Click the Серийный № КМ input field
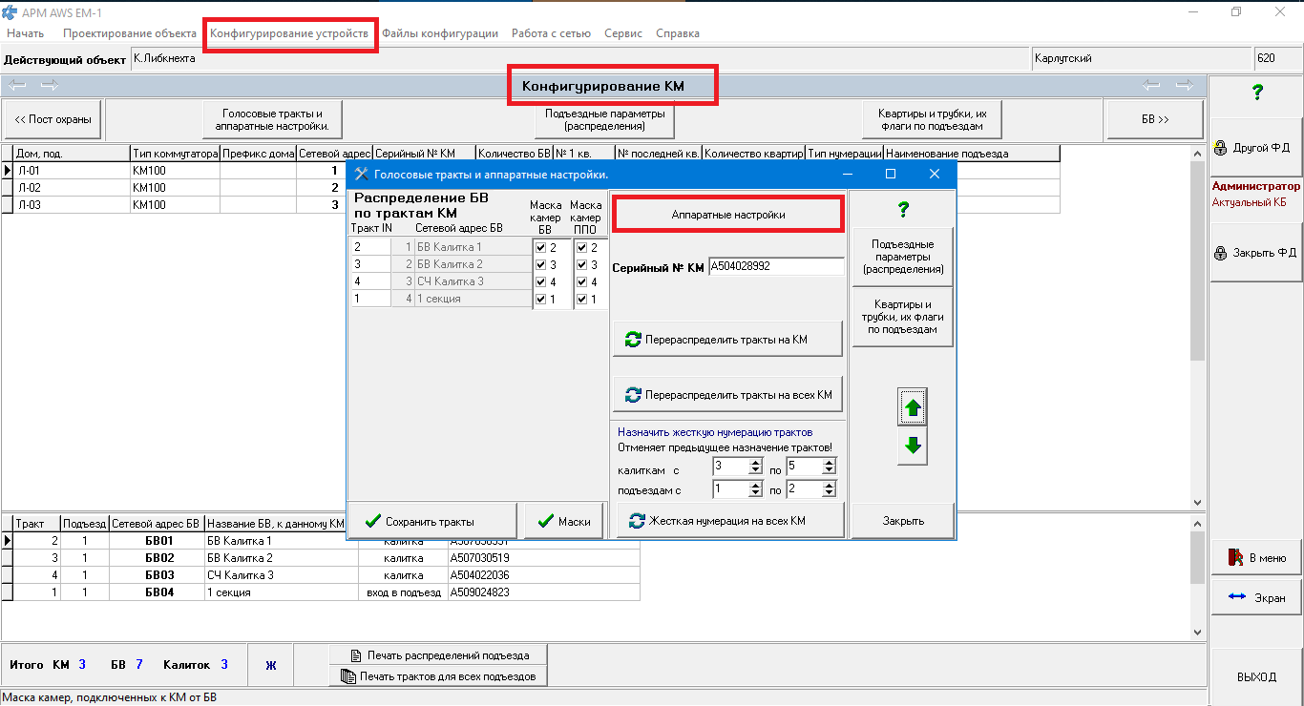Screen dimensions: 1304x706 [x=776, y=267]
